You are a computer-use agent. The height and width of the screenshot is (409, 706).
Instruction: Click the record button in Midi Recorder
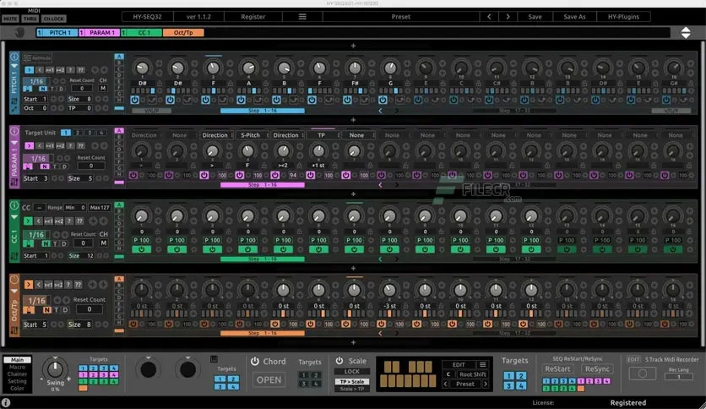coord(643,374)
